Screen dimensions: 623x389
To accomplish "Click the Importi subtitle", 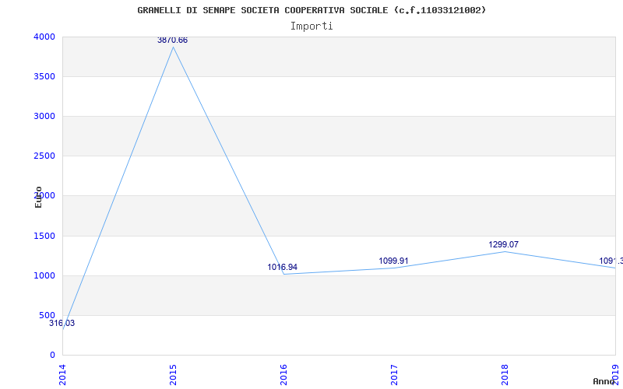I will 311,26.
